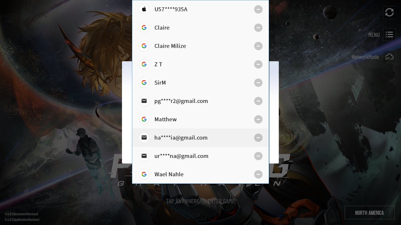This screenshot has height=225, width=401.
Task: Click the MENU label
Action: [x=374, y=35]
